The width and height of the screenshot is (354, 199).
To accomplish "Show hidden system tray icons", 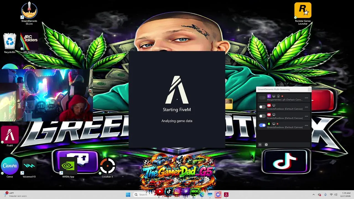I will (x=314, y=195).
